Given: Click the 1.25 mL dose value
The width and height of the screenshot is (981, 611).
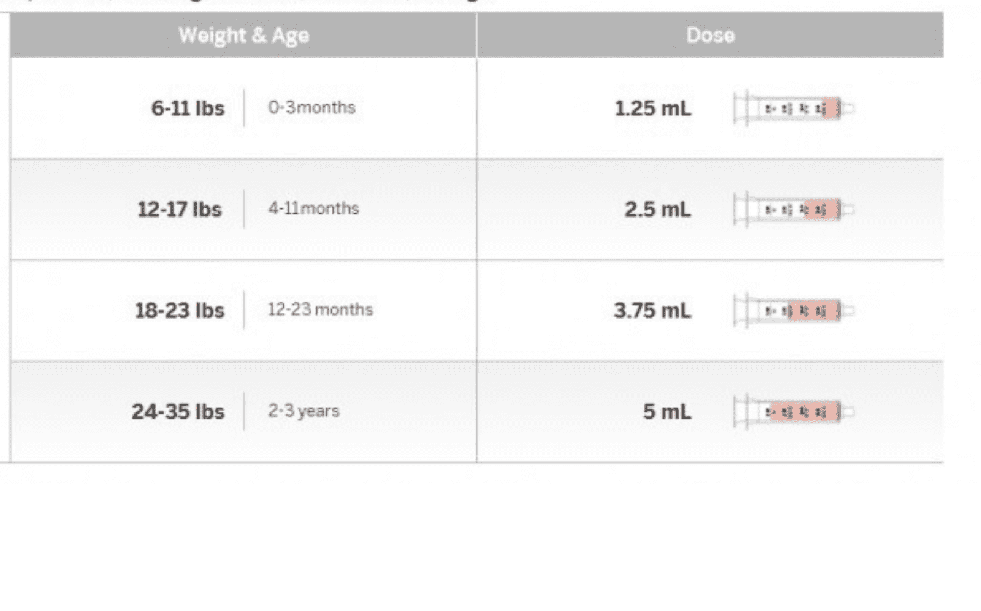Looking at the screenshot, I should (x=652, y=108).
